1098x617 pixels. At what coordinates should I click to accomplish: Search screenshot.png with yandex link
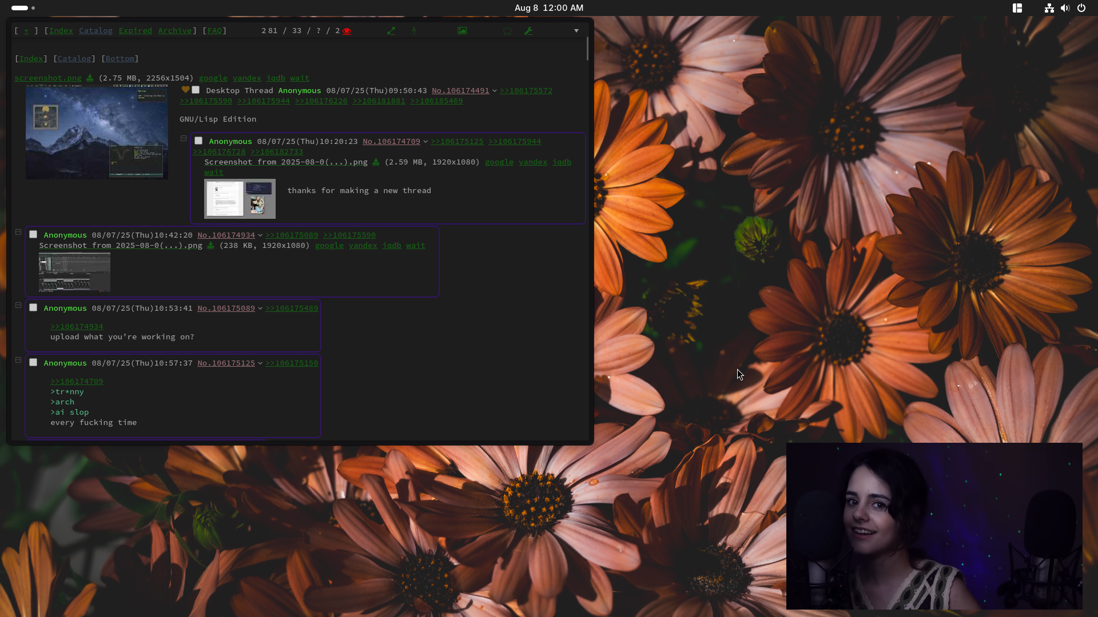click(247, 78)
